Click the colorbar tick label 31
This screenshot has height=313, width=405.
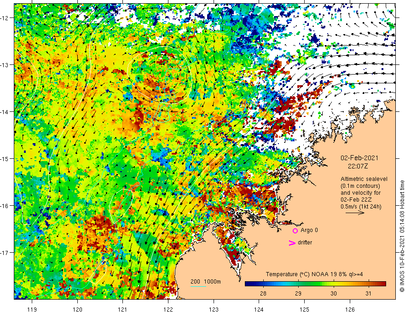point(369,294)
